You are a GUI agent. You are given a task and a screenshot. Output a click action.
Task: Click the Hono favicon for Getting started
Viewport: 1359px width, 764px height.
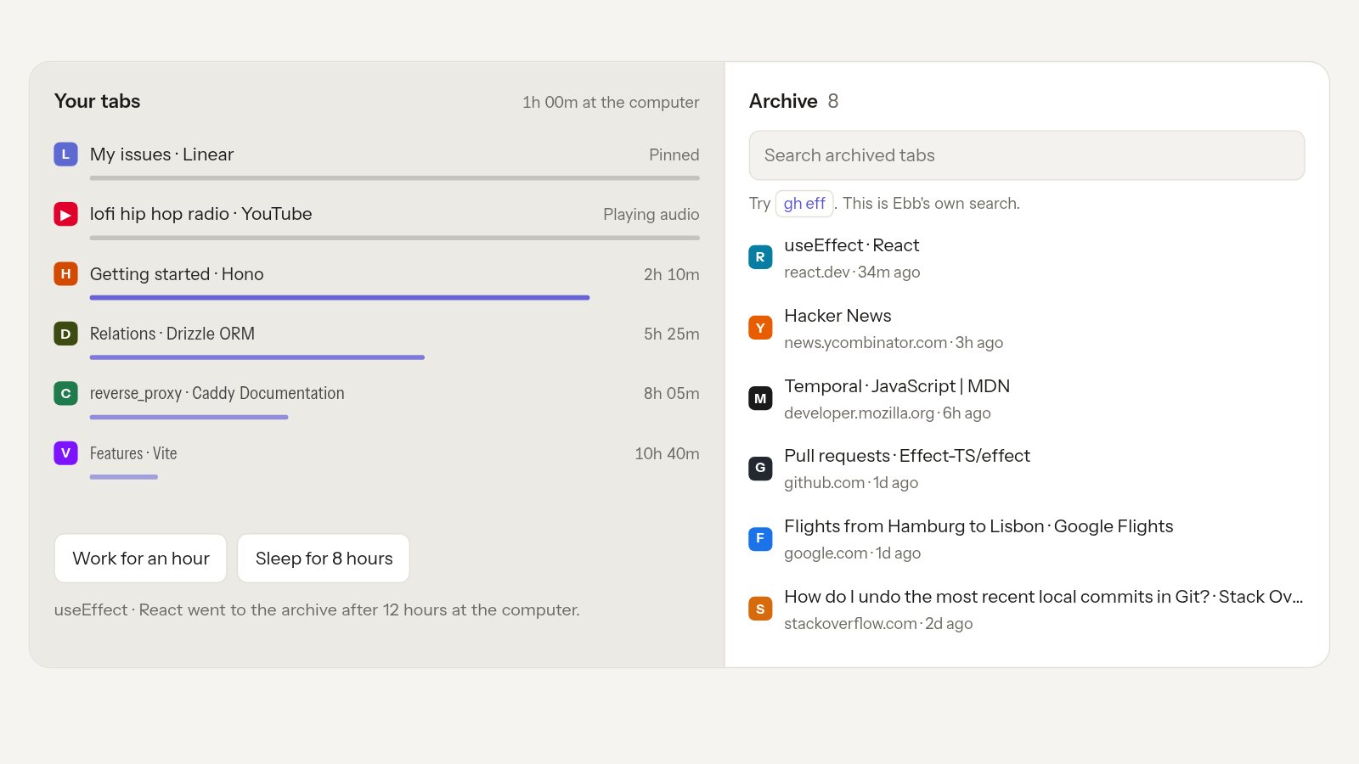coord(65,274)
